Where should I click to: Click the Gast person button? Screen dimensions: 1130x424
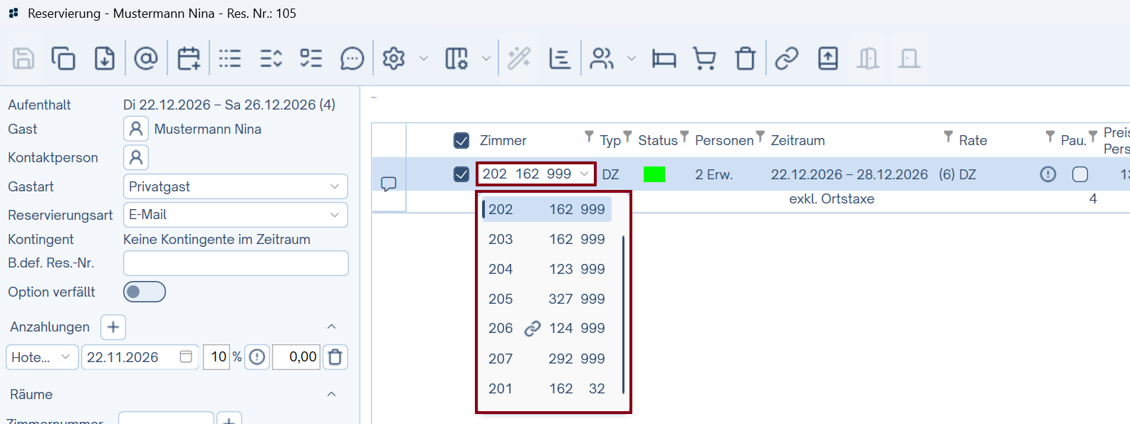136,129
